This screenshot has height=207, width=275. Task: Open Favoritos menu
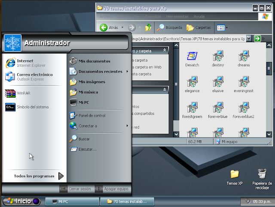click(153, 16)
